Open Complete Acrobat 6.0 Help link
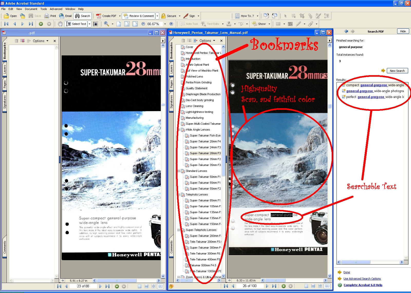Image resolution: width=411 pixels, height=293 pixels. tap(363, 285)
